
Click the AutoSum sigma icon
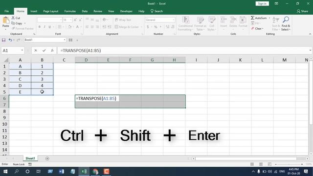tap(252, 18)
